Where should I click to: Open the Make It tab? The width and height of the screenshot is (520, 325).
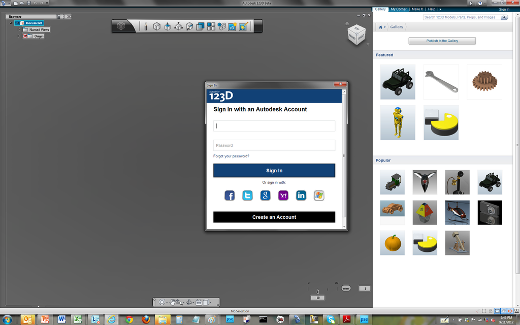pos(417,9)
